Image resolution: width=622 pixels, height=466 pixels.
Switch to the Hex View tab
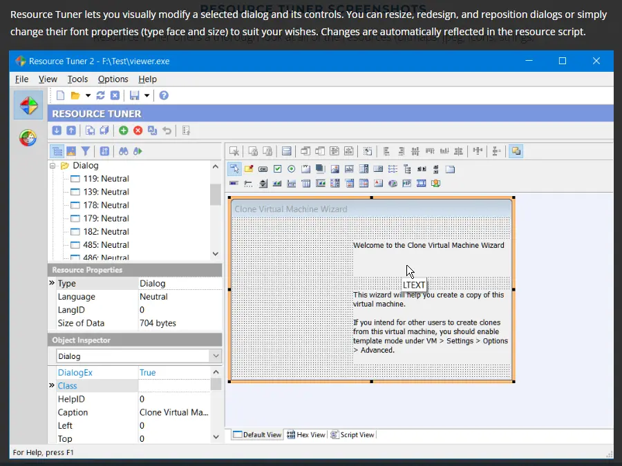tap(306, 435)
